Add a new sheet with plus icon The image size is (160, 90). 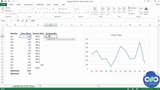tap(40, 86)
